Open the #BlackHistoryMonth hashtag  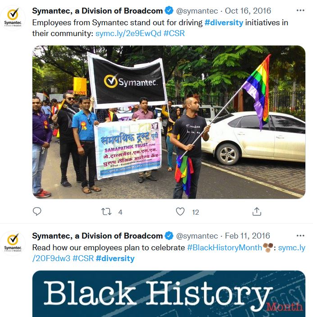(224, 248)
